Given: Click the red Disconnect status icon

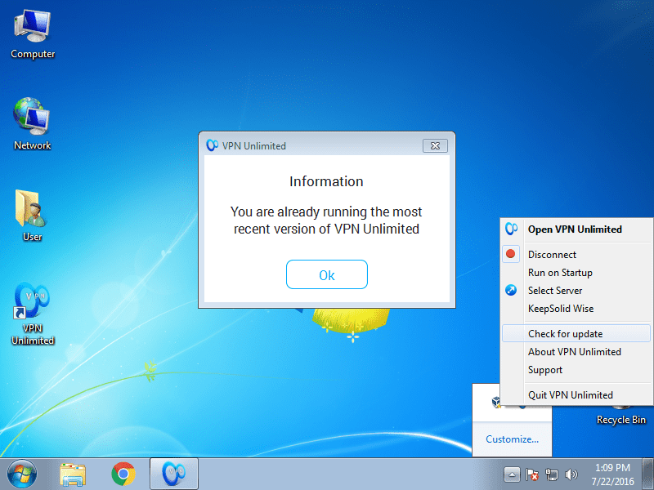Looking at the screenshot, I should pos(511,254).
